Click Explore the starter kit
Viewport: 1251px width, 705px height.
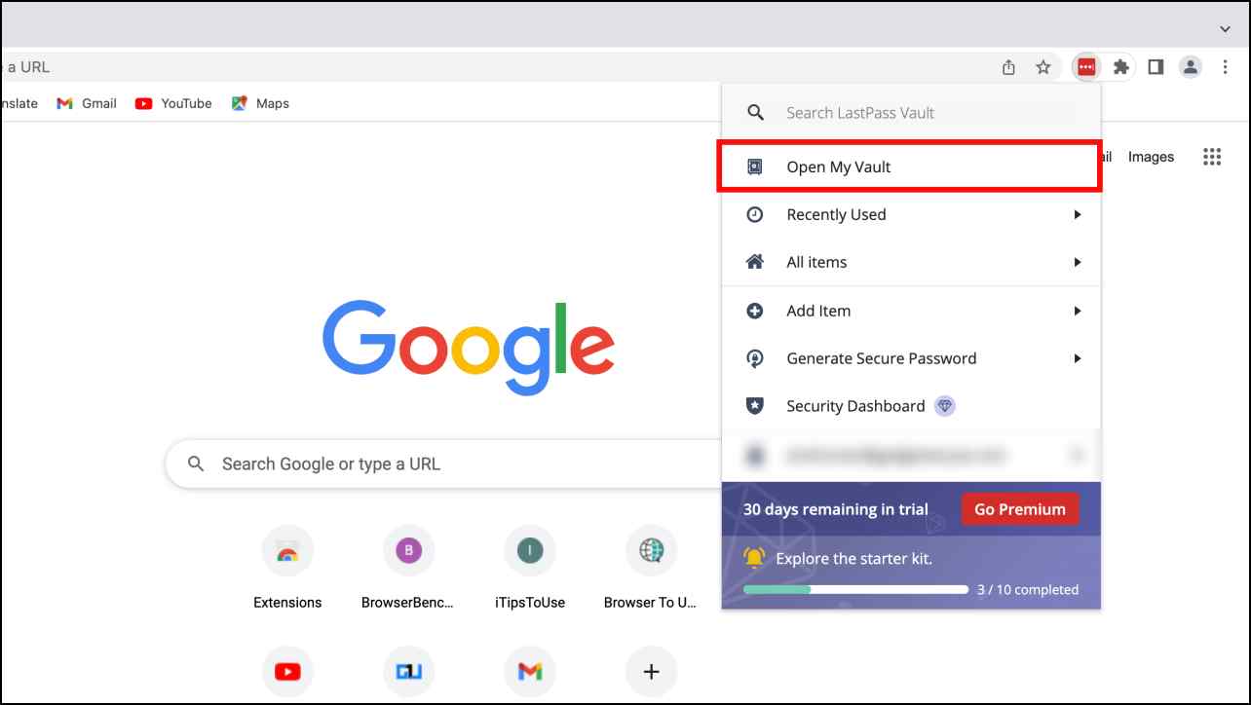click(854, 559)
